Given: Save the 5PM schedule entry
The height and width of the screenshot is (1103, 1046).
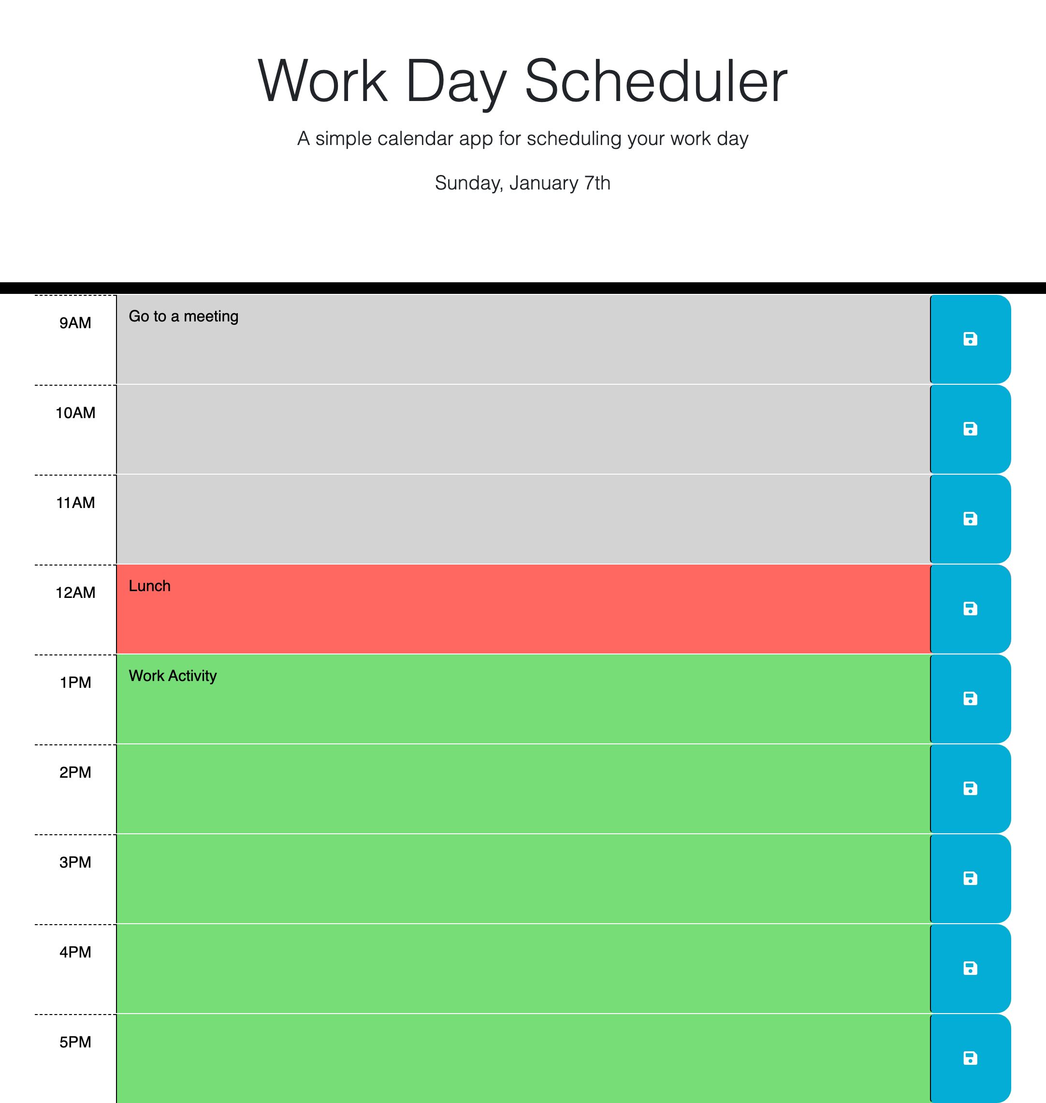Looking at the screenshot, I should pyautogui.click(x=970, y=1058).
